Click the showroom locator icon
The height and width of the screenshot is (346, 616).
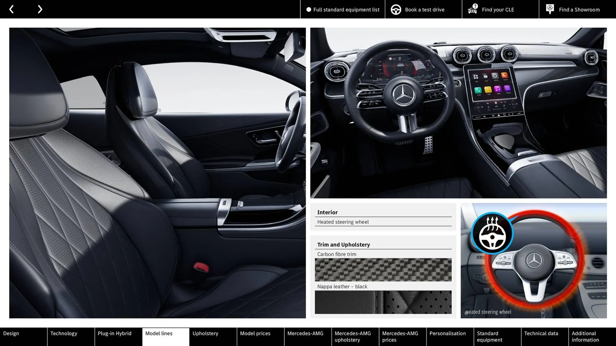[550, 9]
